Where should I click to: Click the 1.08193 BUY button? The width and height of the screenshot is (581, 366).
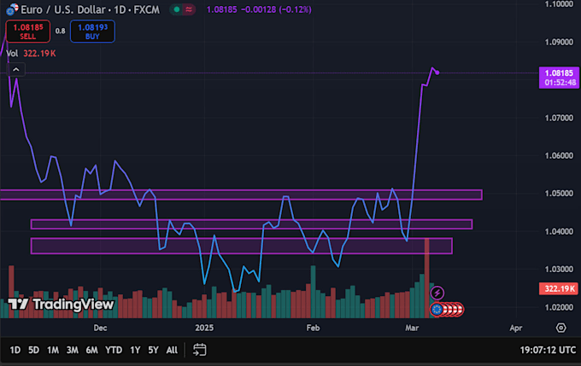(92, 32)
